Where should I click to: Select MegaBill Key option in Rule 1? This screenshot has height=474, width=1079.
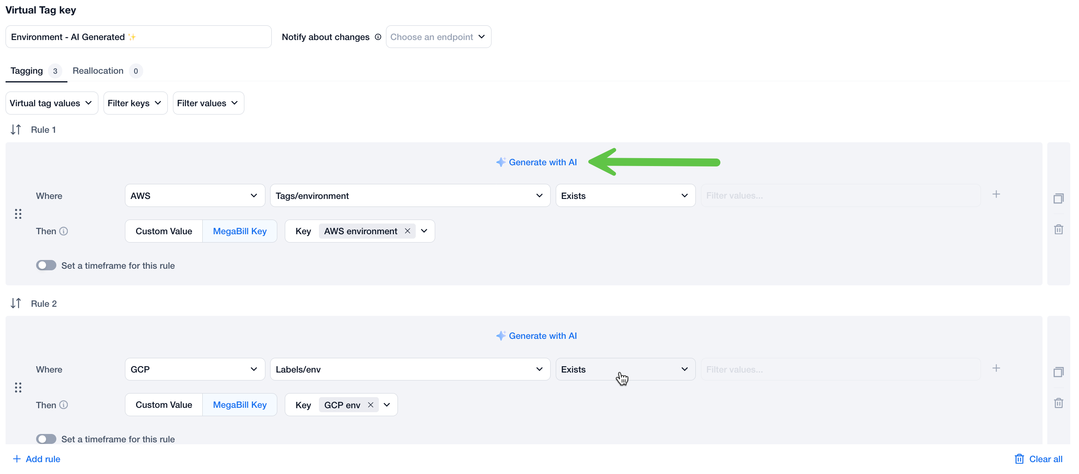[240, 231]
